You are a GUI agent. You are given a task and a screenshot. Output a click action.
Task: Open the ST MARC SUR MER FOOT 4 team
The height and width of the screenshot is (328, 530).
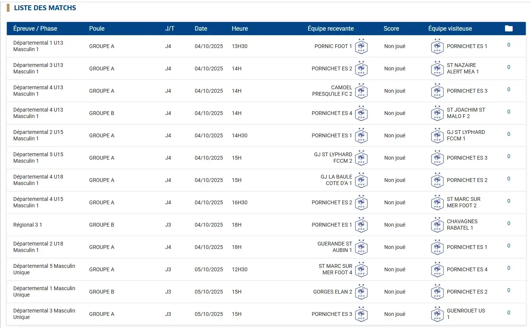335,269
